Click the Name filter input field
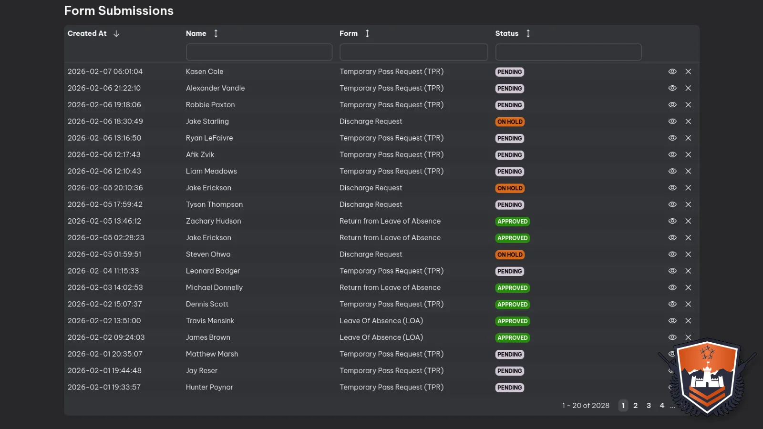This screenshot has height=429, width=763. (x=259, y=52)
